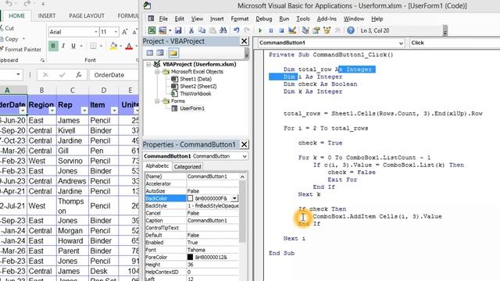The height and width of the screenshot is (281, 500).
Task: Open Visual Basic Help question mark icon
Action: pos(351,30)
